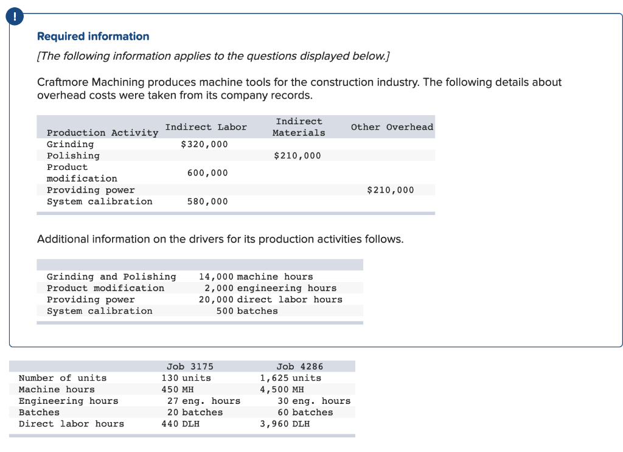Select '130 units' for Job 3175
Image resolution: width=623 pixels, height=452 pixels.
click(x=186, y=378)
